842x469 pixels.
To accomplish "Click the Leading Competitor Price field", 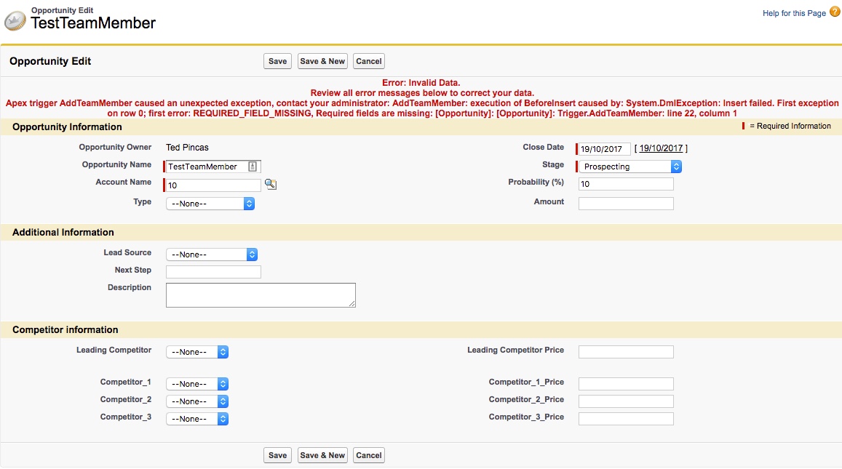I will [626, 352].
